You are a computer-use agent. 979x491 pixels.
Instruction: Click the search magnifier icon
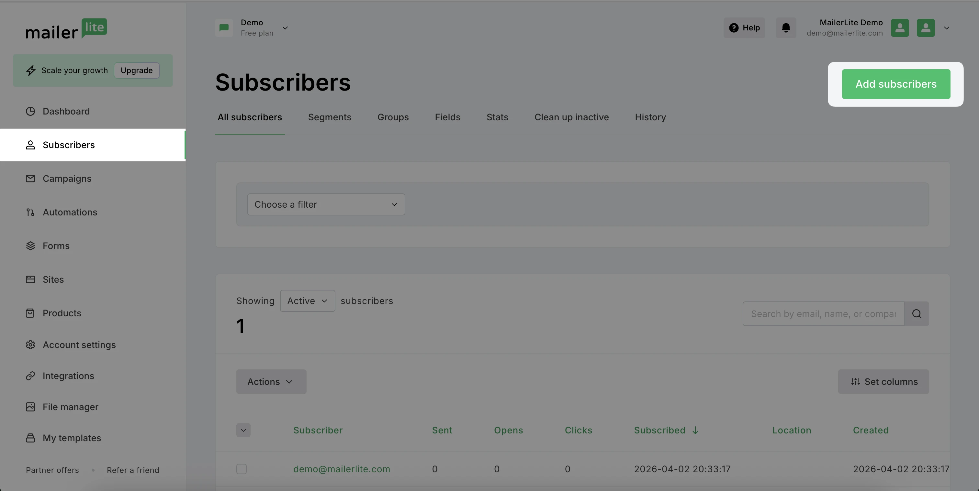(x=917, y=314)
